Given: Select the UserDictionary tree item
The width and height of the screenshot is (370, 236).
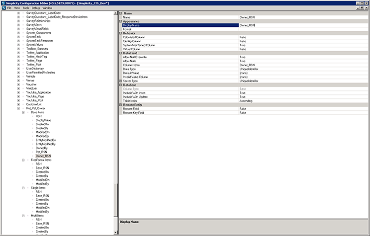Looking at the screenshot, I should (35, 69).
